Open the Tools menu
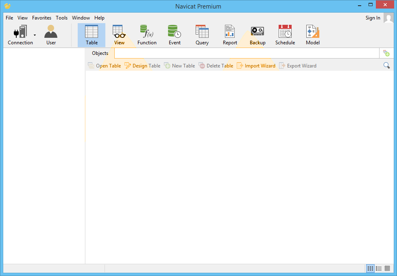Viewport: 397px width, 276px height. click(61, 18)
